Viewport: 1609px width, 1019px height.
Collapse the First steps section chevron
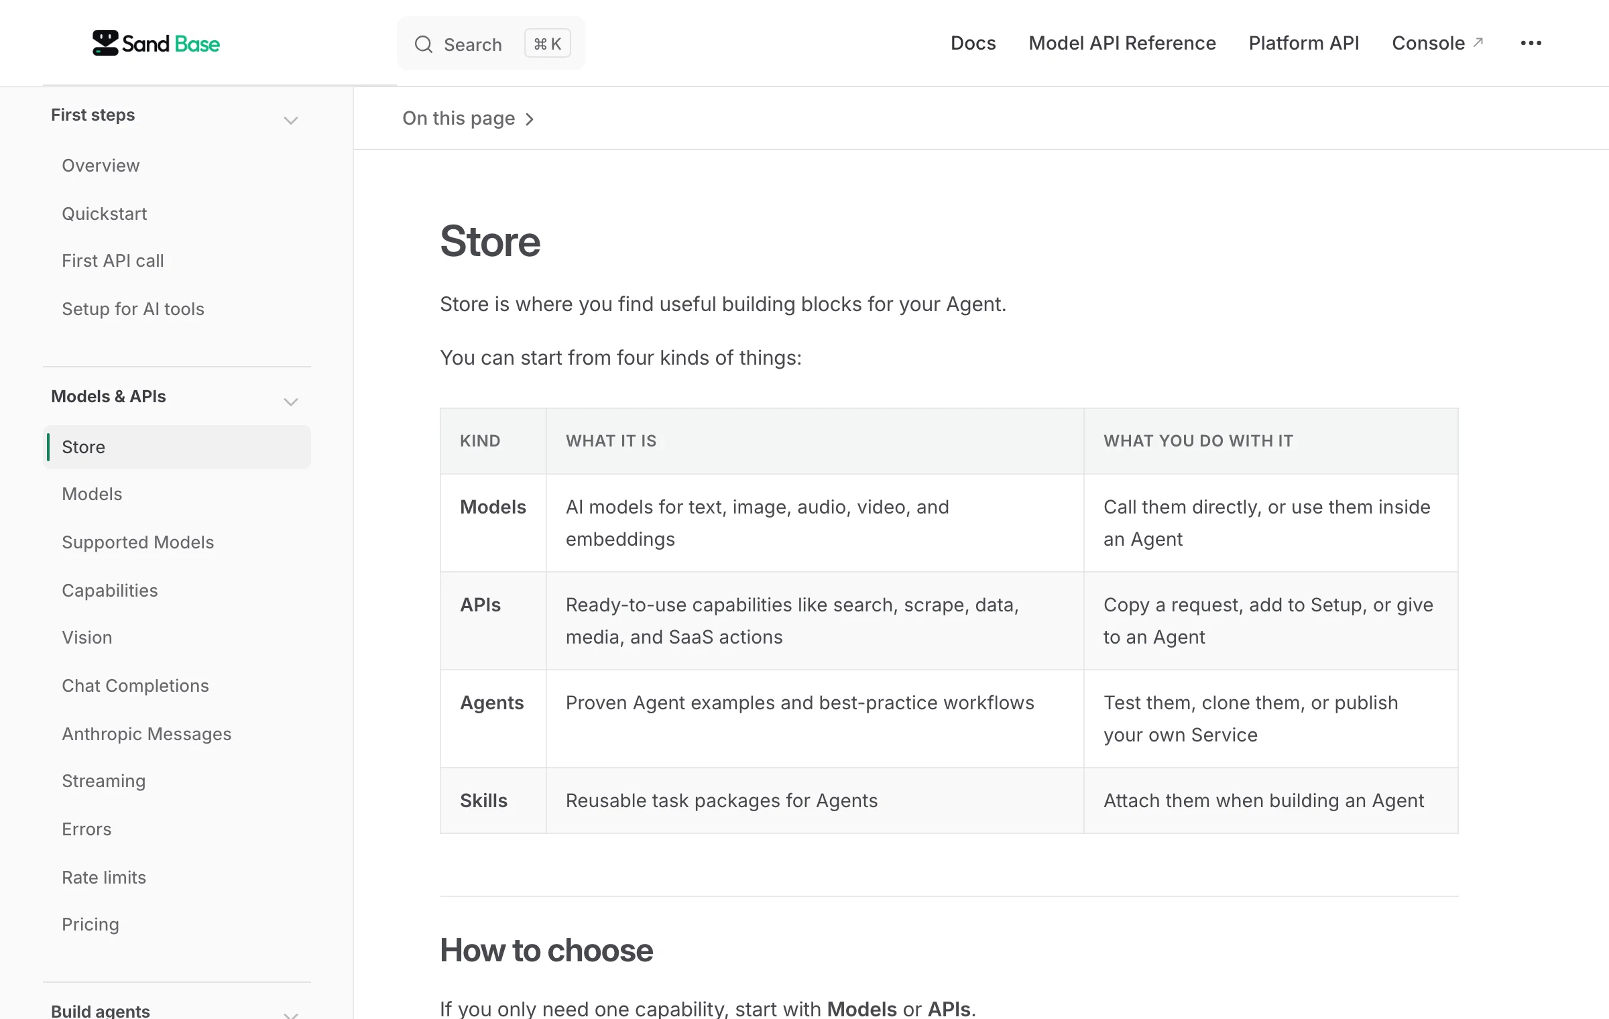point(290,121)
